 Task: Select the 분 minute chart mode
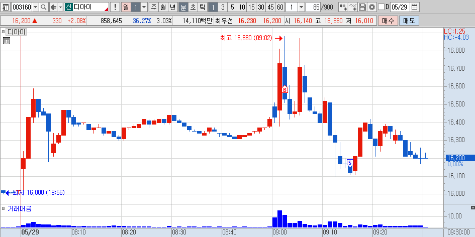[183, 7]
